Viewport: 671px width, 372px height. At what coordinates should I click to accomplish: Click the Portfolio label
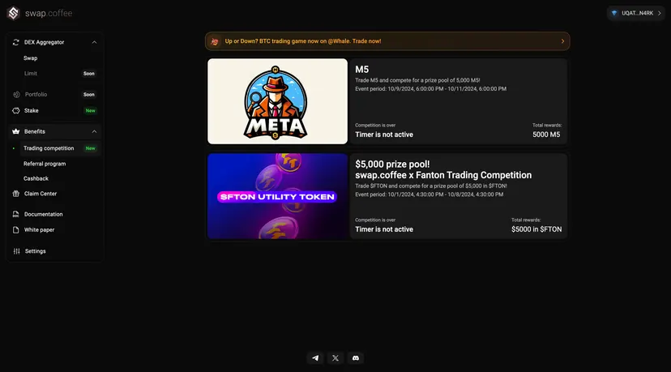tap(36, 95)
